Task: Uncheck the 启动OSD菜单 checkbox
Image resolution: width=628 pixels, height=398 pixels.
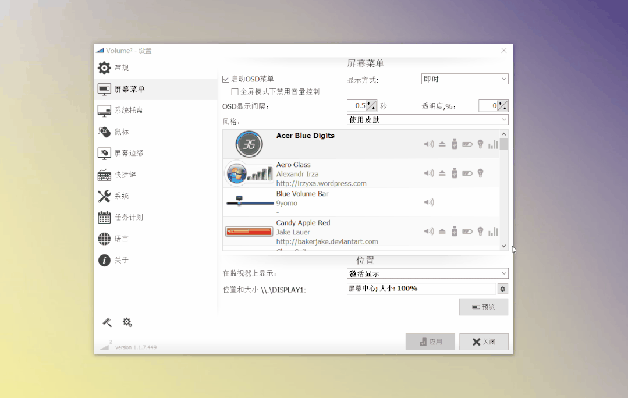Action: tap(225, 79)
